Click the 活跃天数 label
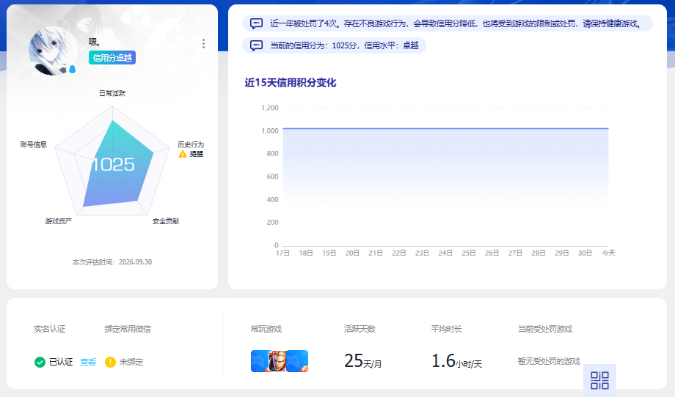The width and height of the screenshot is (675, 397). 360,329
